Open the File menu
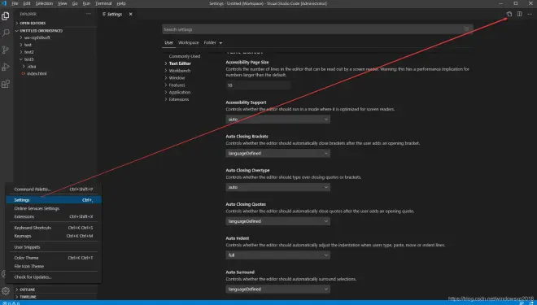This screenshot has width=537, height=305. [x=15, y=3]
